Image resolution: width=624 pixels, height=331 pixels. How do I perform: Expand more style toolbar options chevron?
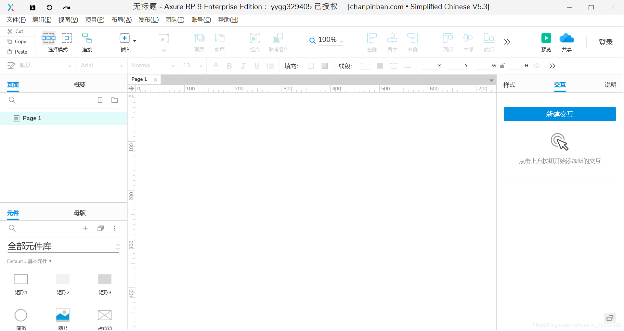[x=552, y=66]
